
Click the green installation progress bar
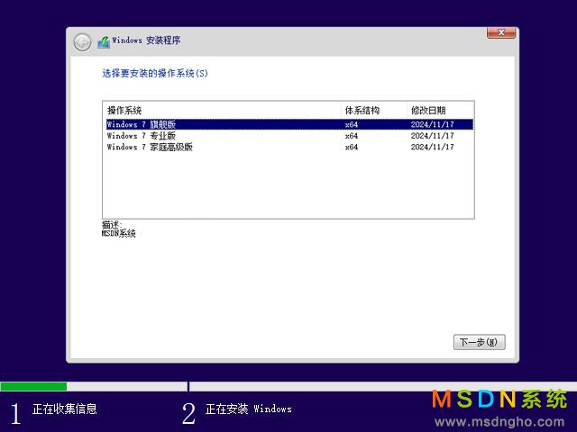coord(33,386)
